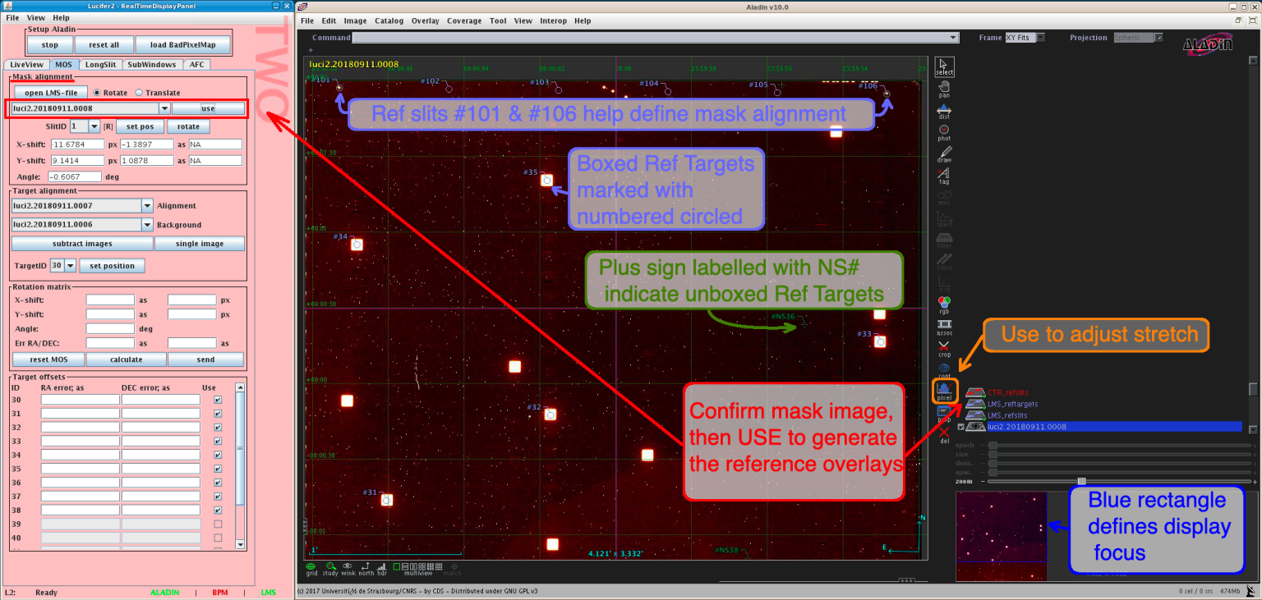
Task: Choose the tag tool
Action: click(945, 176)
